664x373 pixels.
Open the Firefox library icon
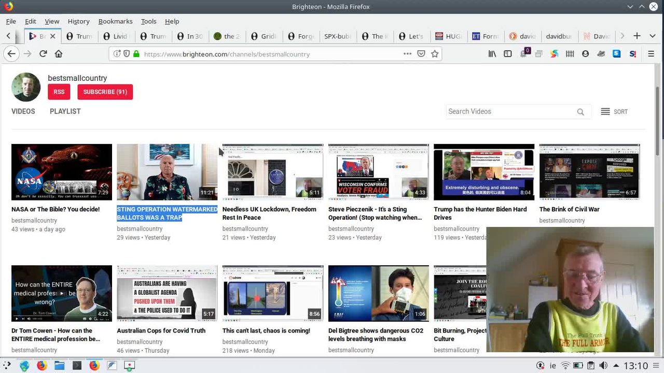pos(492,54)
